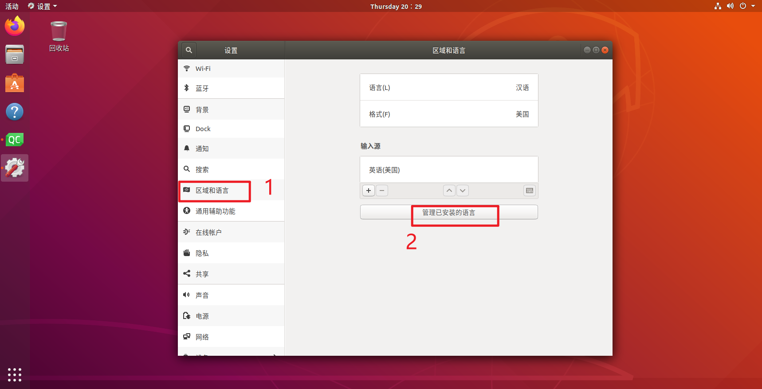
Task: Click the Background monitor icon
Action: point(187,109)
